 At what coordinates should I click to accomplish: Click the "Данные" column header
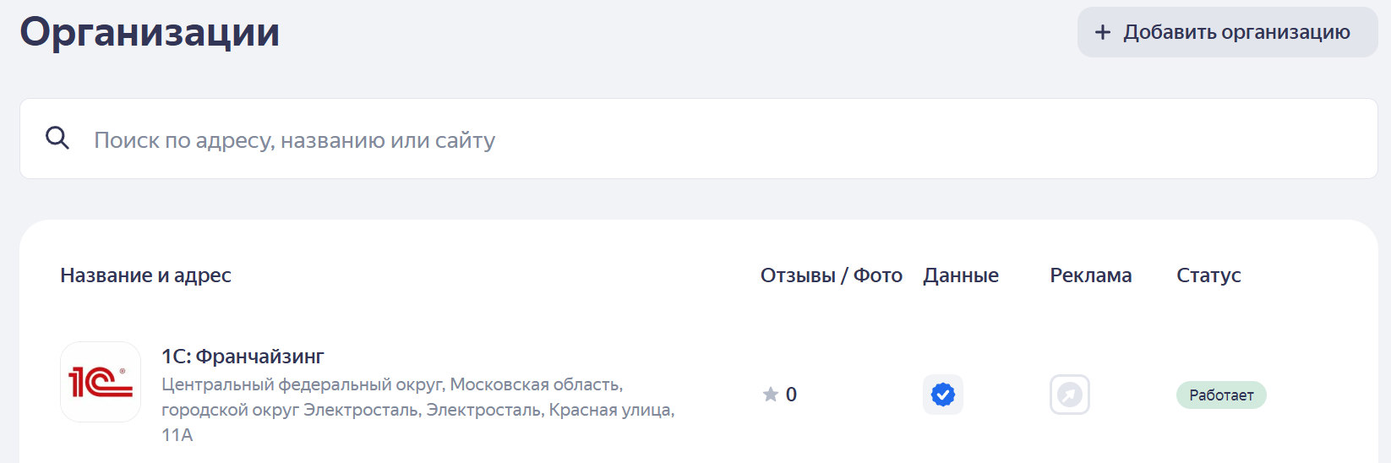961,275
